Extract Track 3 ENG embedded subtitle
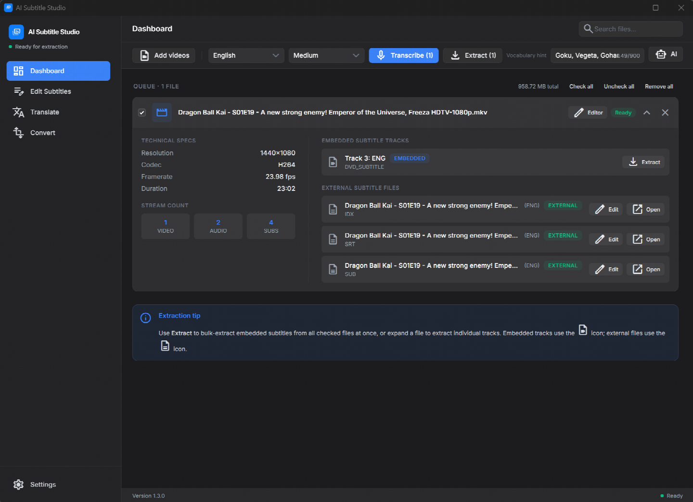 coord(643,162)
